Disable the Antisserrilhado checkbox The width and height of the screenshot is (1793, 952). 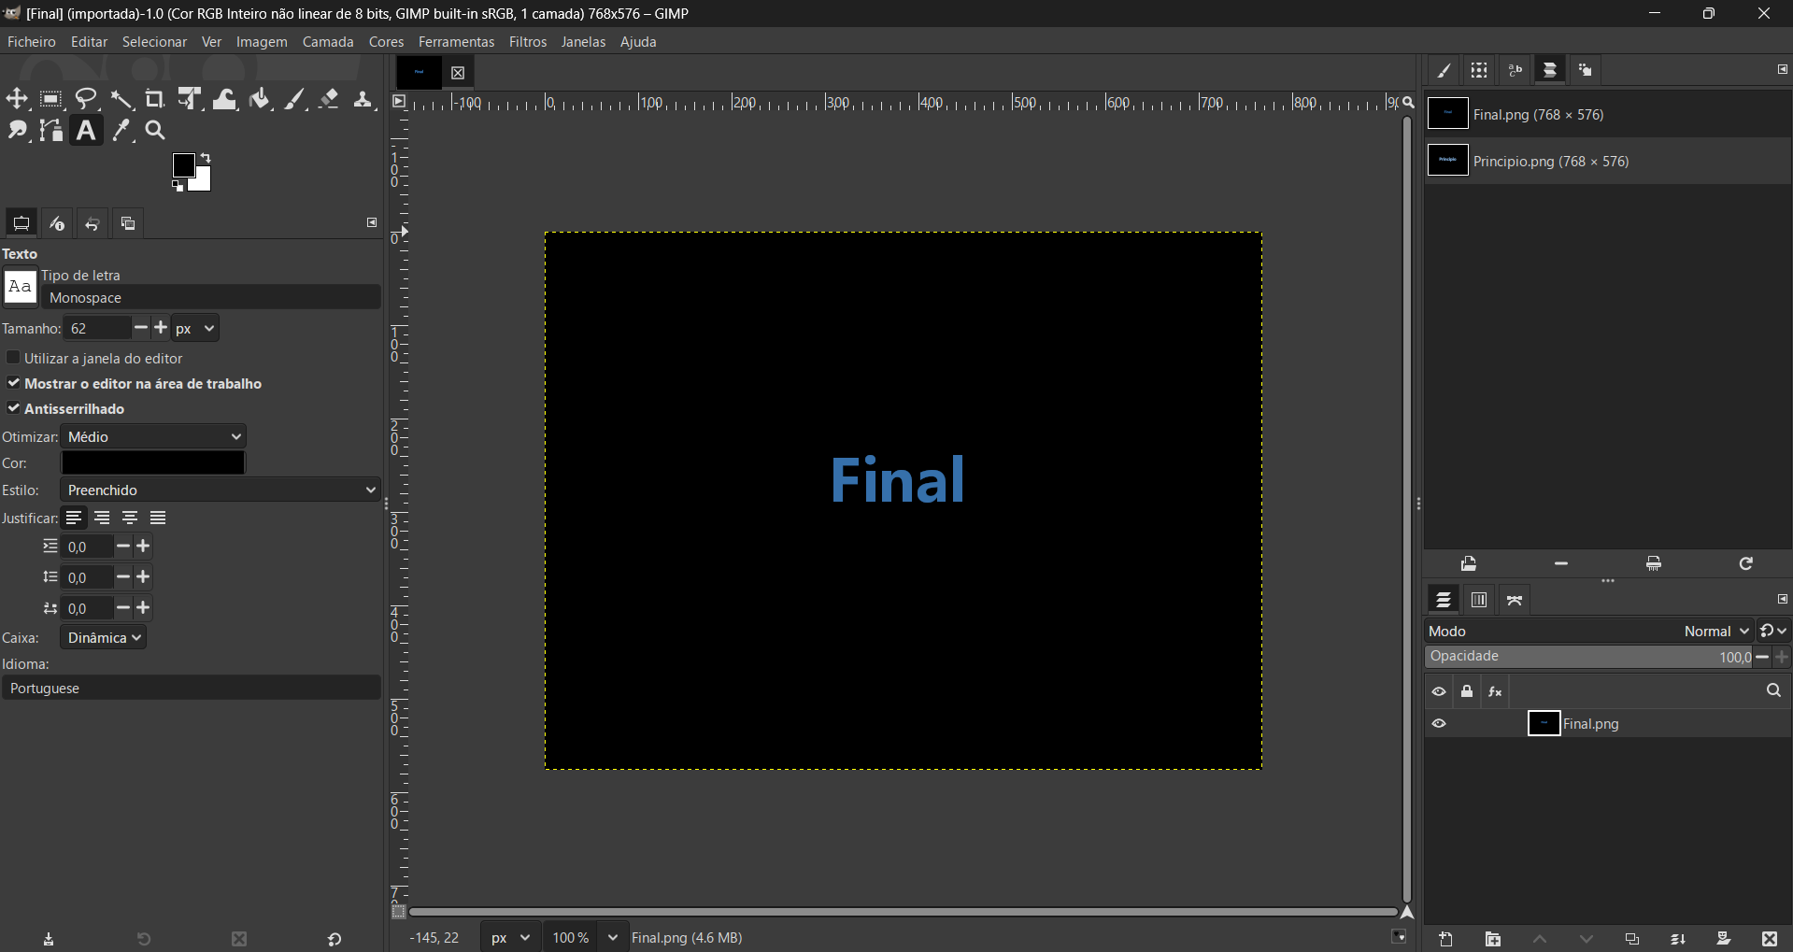tap(13, 408)
